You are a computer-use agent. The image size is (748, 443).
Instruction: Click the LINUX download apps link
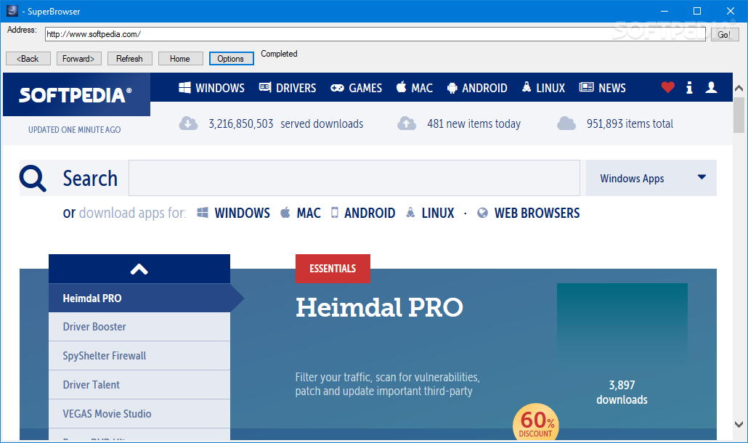tap(431, 213)
